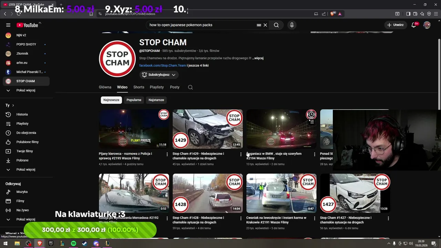Open Muzyka in Odkrywaj section
Screen dimensions: 441x248
click(x=26, y=192)
